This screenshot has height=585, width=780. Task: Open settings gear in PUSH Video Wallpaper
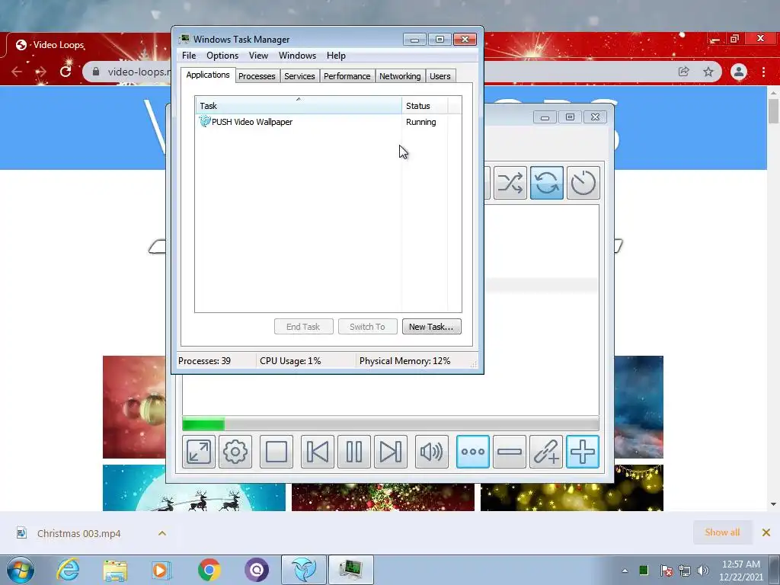pyautogui.click(x=235, y=452)
